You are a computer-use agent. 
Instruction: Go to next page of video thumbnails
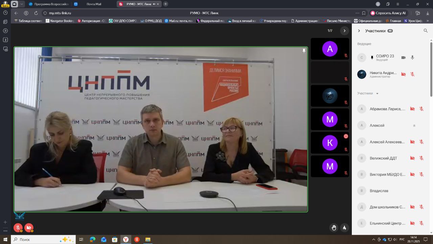click(x=344, y=31)
